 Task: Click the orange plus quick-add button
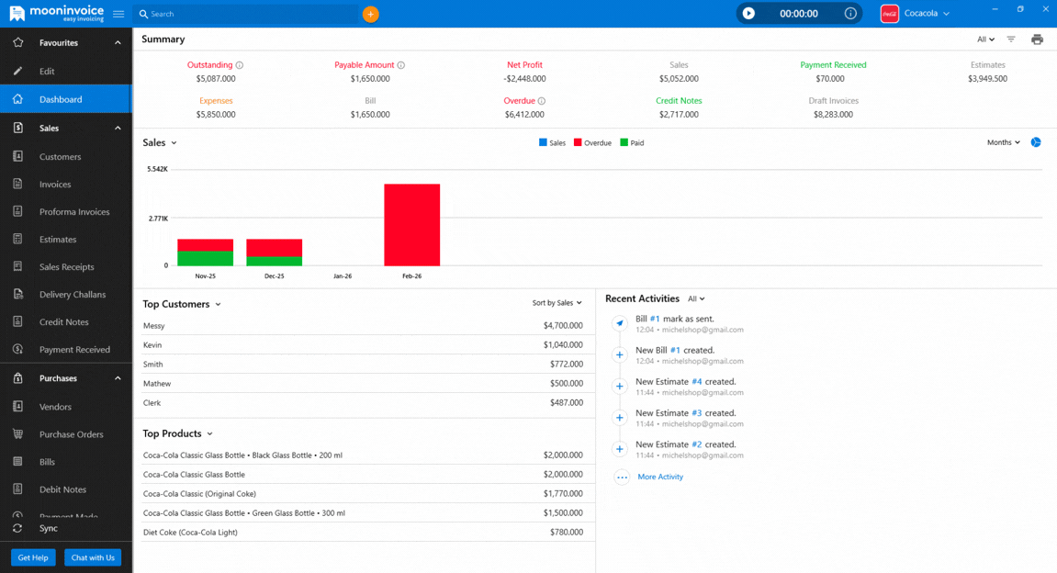click(370, 14)
